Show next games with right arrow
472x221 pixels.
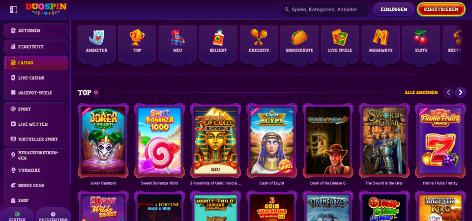[460, 92]
